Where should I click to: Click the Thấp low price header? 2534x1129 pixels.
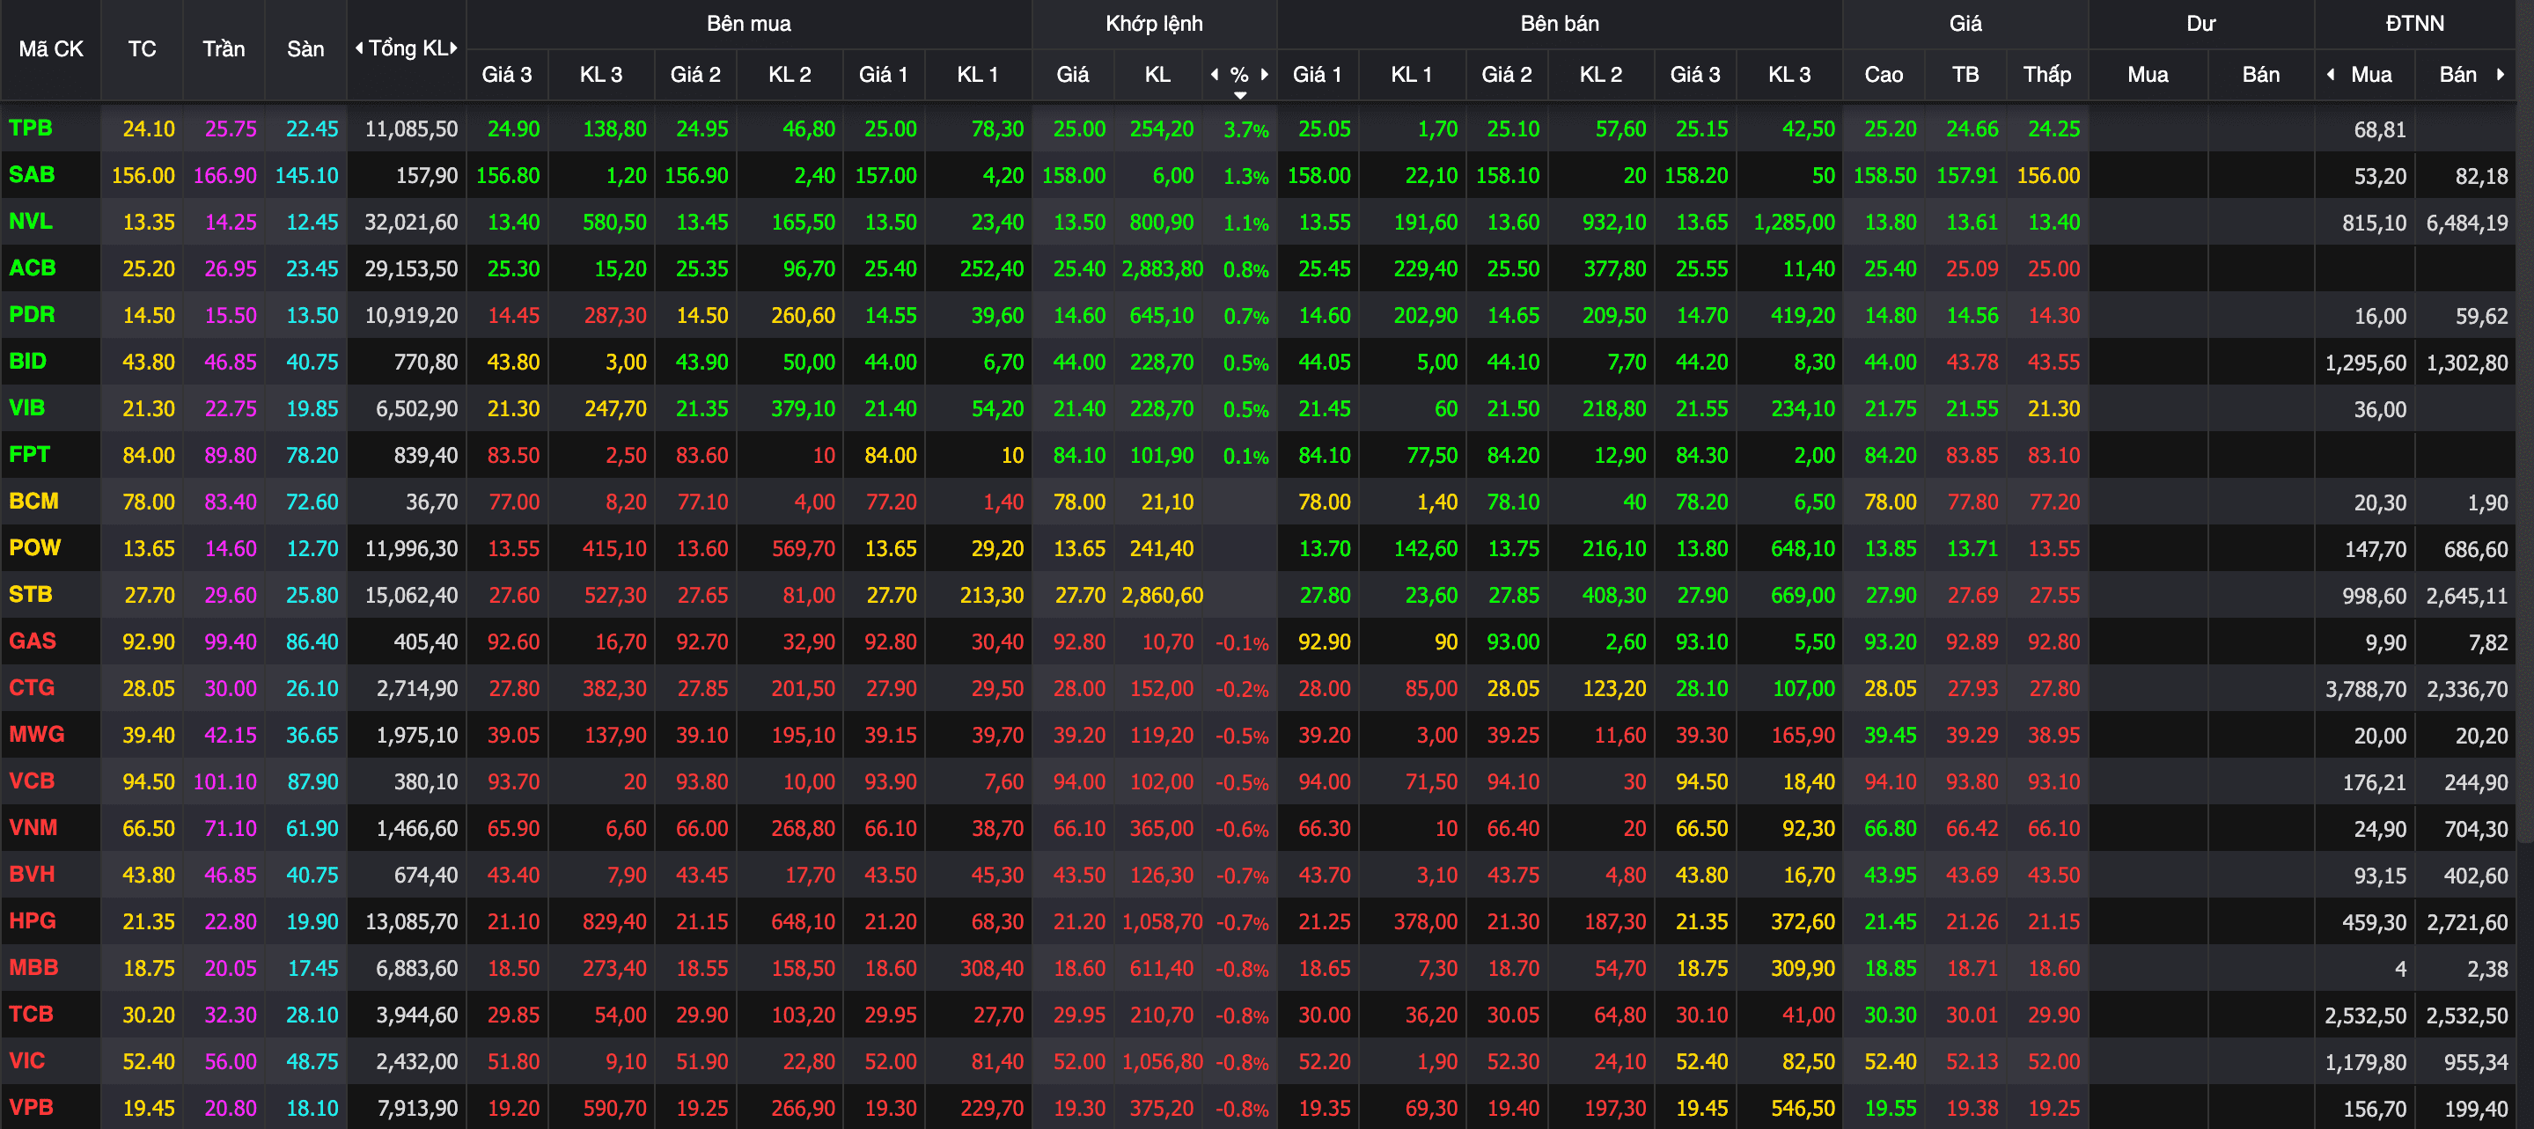(x=2047, y=75)
